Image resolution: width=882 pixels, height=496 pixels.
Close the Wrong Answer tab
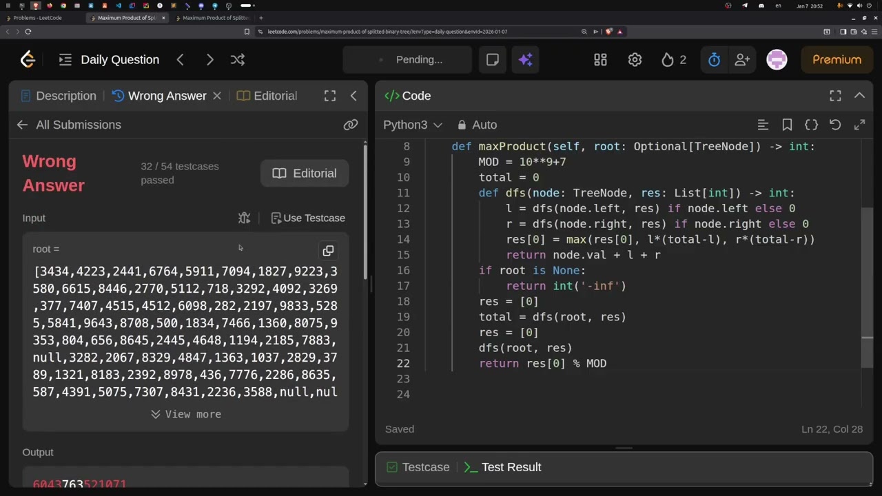pos(216,96)
